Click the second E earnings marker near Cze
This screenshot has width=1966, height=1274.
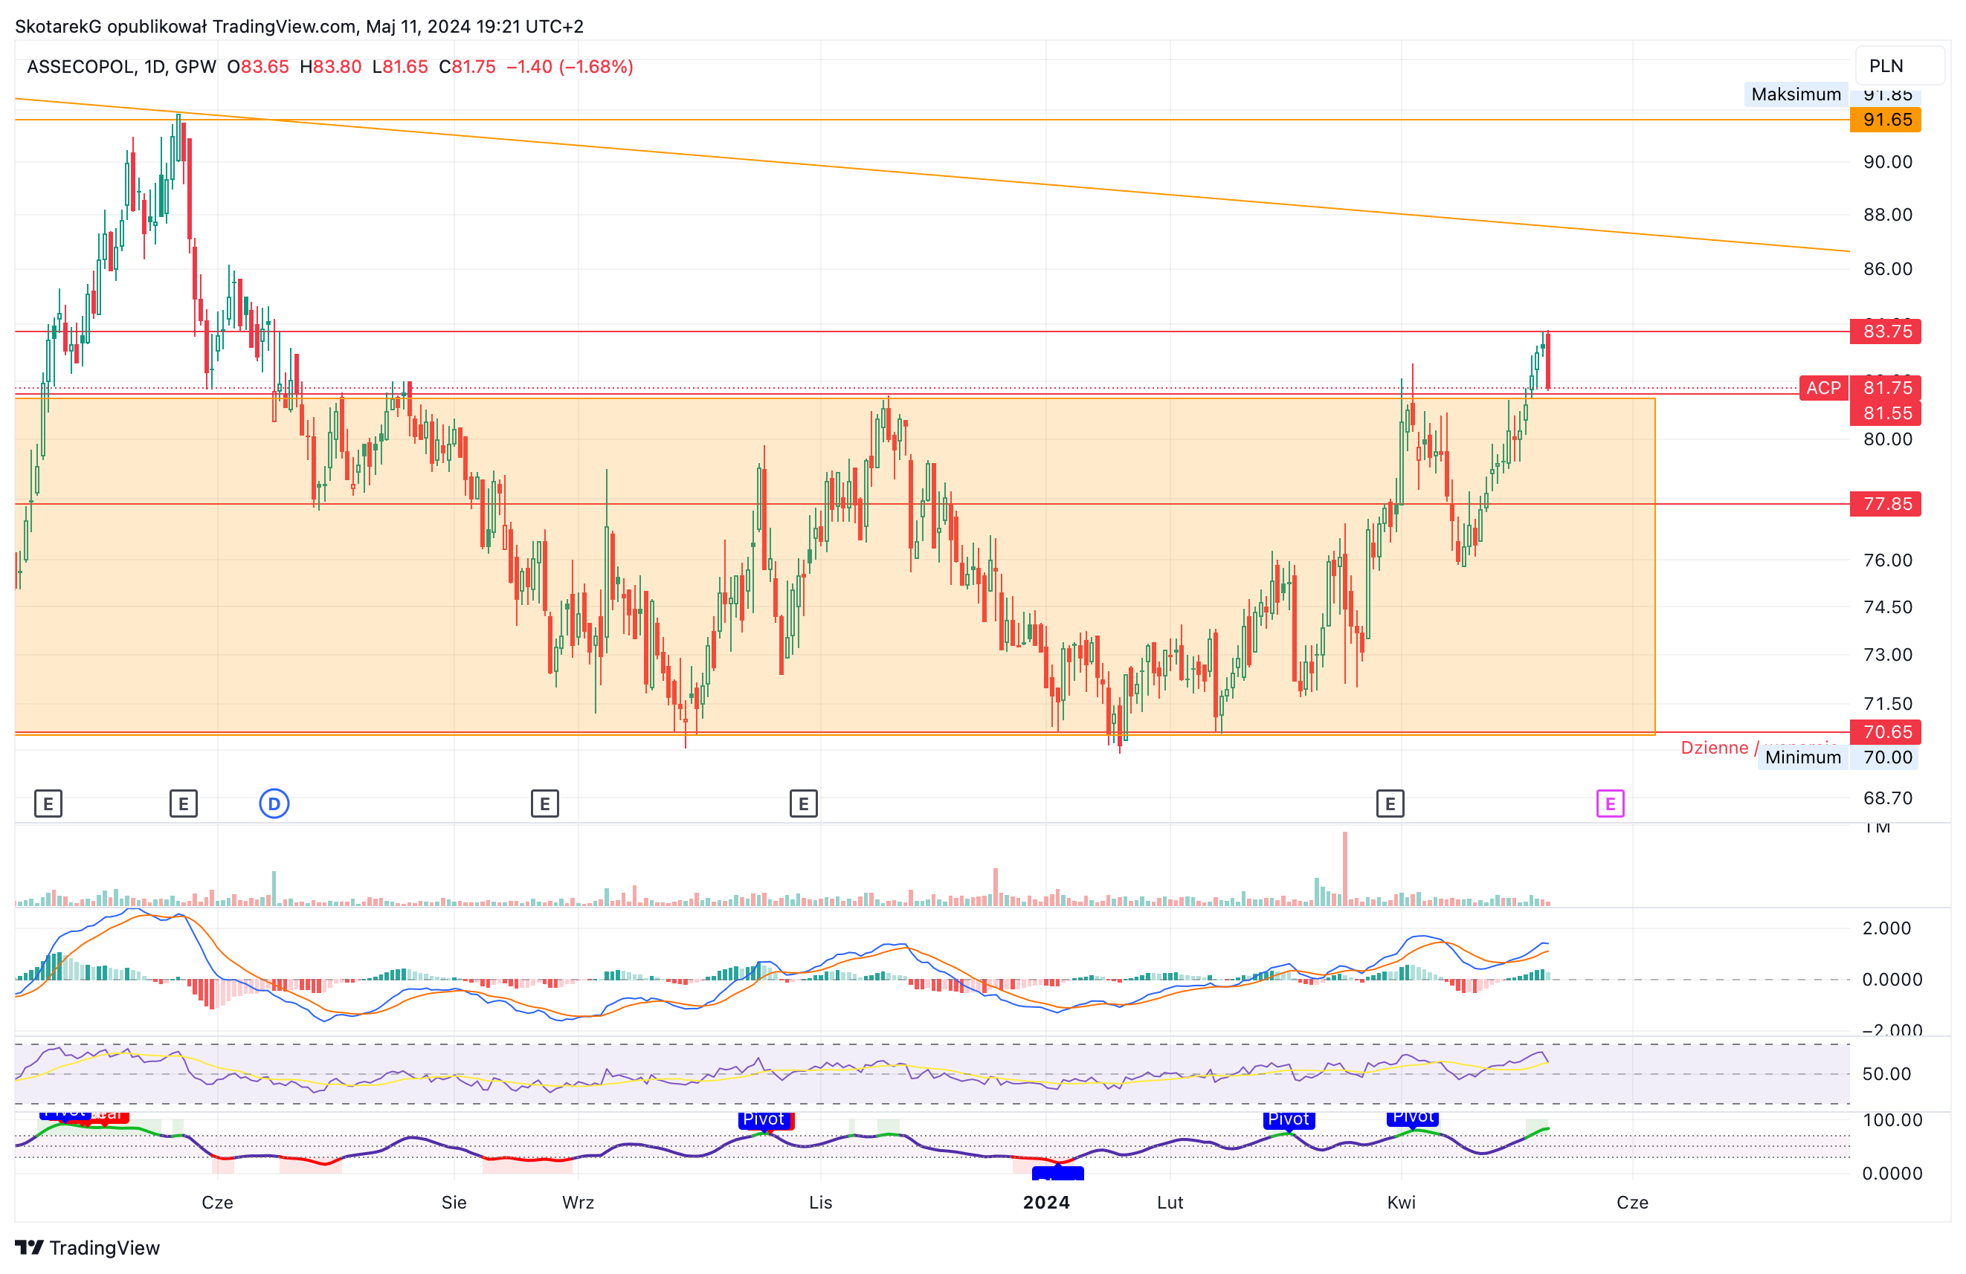click(184, 803)
